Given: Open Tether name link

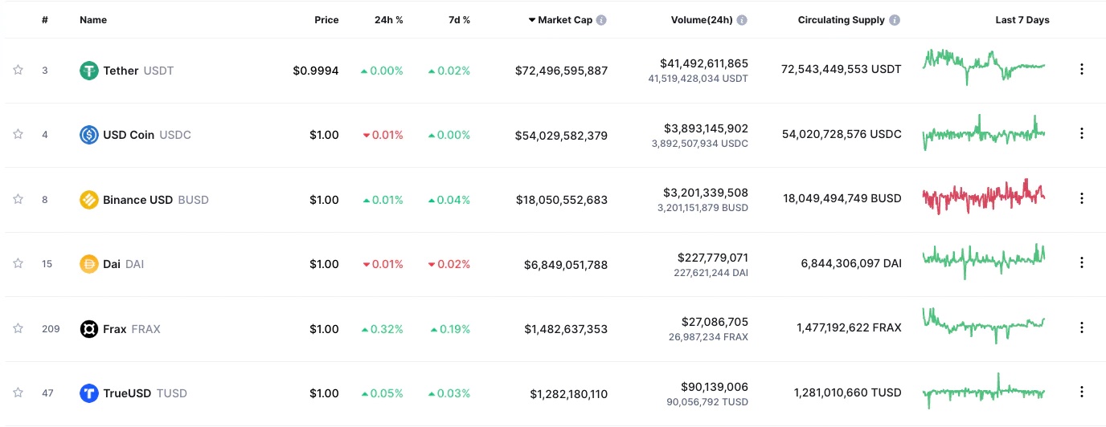Looking at the screenshot, I should [x=121, y=71].
